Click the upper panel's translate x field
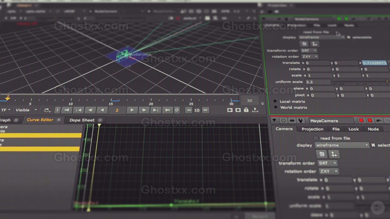This screenshot has width=390, height=219. pyautogui.click(x=317, y=63)
